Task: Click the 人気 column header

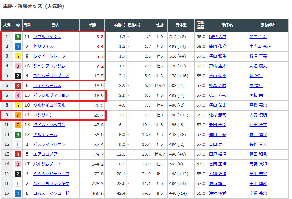Action: (7, 25)
